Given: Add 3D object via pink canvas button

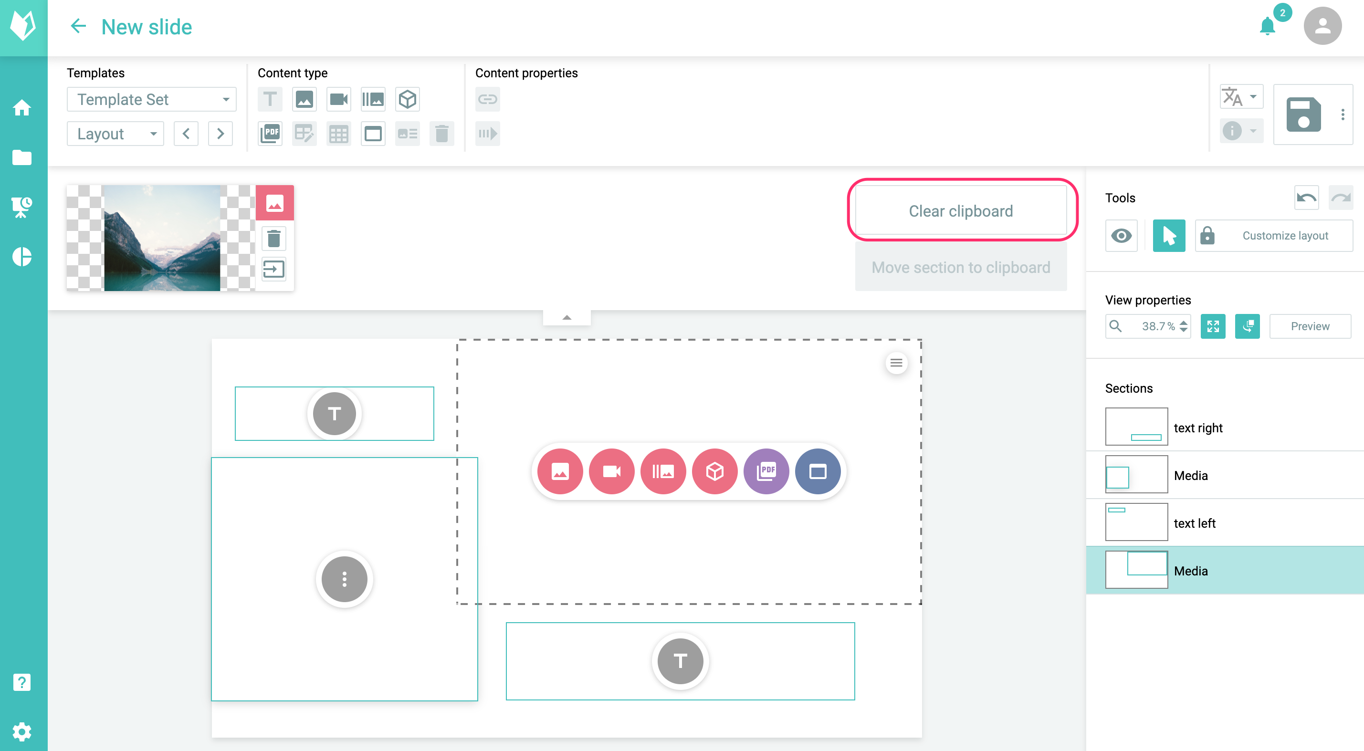Looking at the screenshot, I should [x=715, y=471].
